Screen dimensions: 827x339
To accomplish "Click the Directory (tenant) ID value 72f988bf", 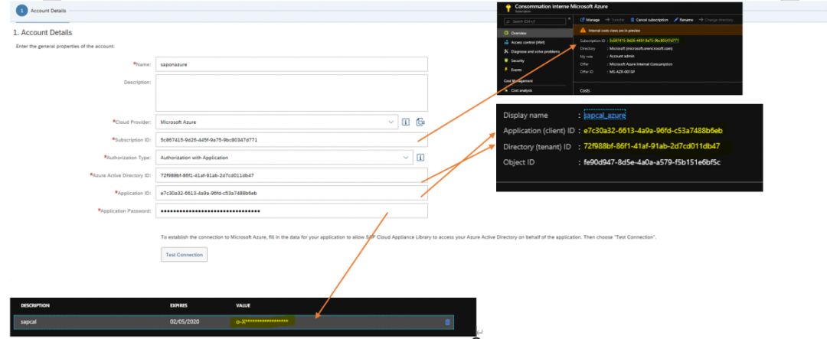I will click(x=652, y=146).
